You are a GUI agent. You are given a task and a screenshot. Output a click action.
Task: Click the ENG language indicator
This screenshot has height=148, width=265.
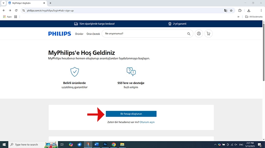pyautogui.click(x=241, y=145)
